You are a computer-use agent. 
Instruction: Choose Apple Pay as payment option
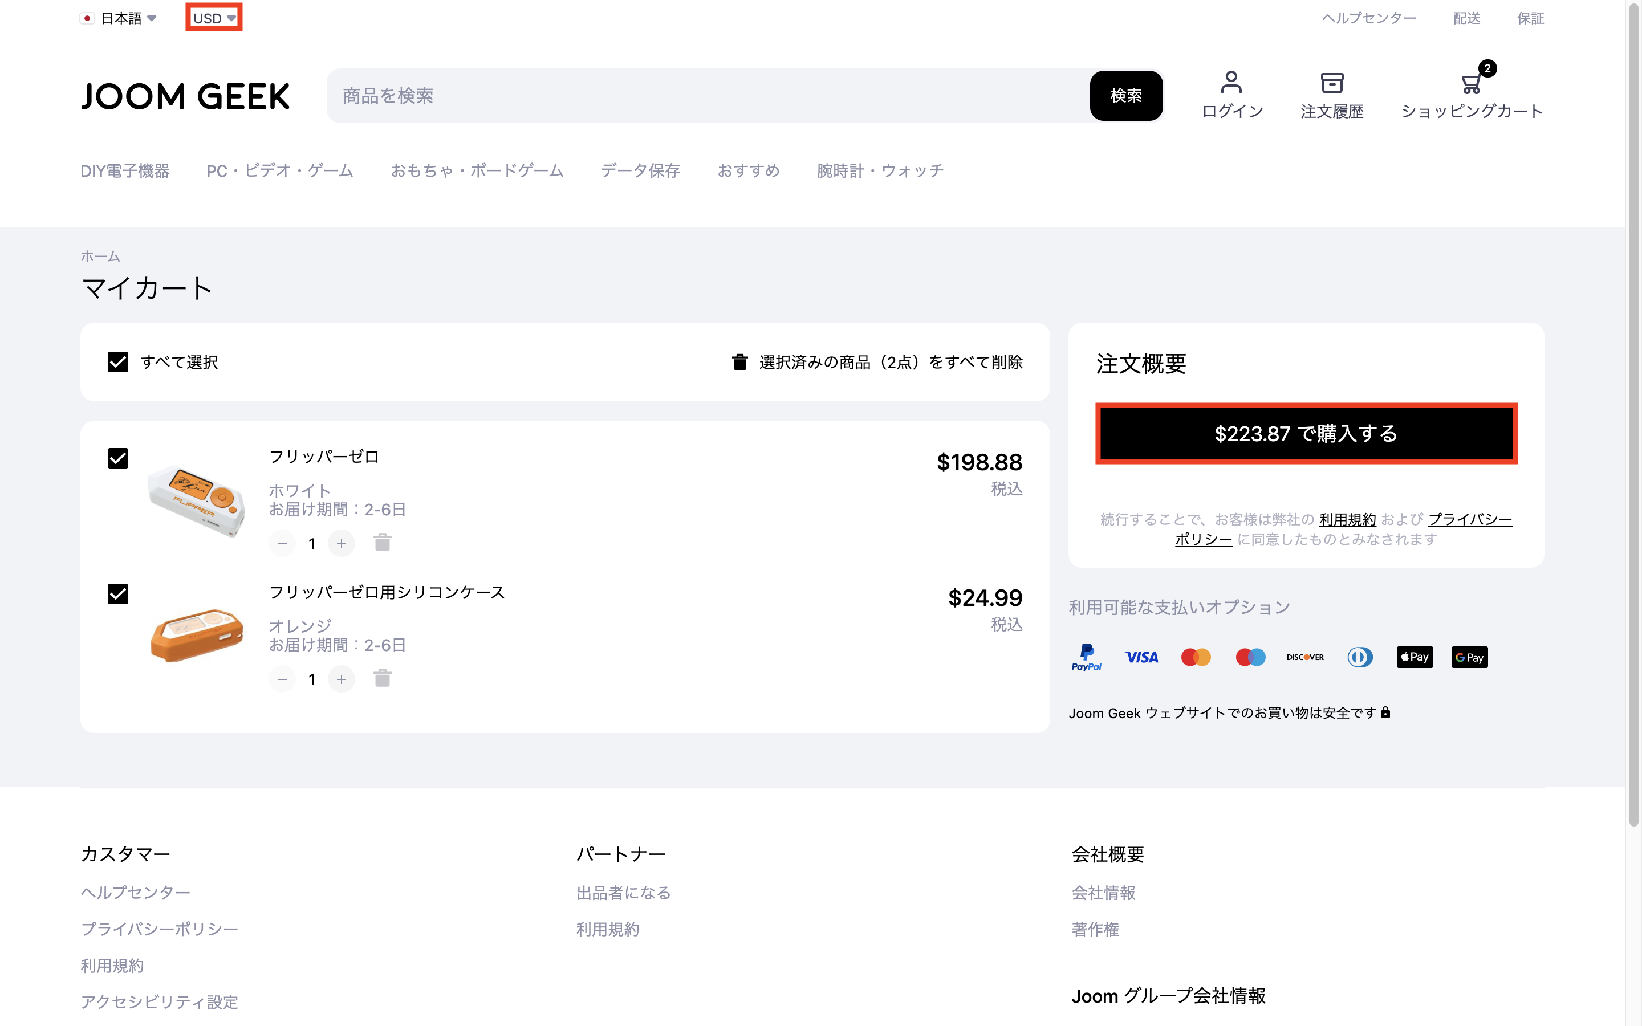pyautogui.click(x=1415, y=657)
